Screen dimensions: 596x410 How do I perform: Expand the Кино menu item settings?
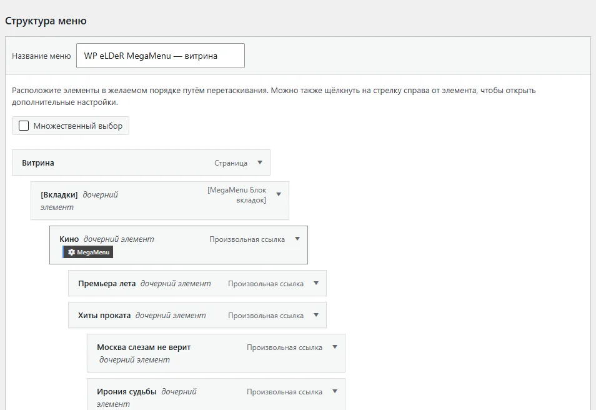[297, 239]
